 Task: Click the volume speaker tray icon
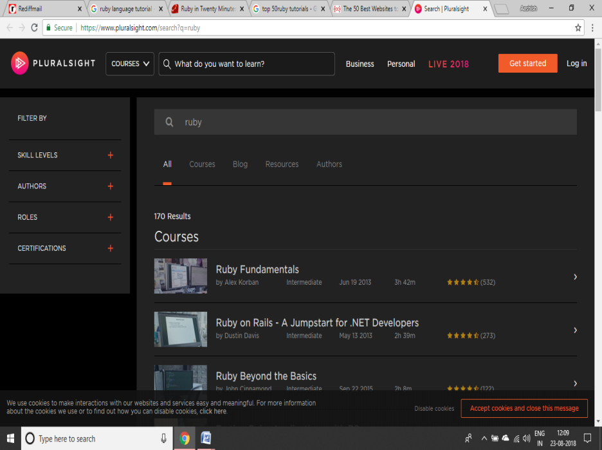pos(527,438)
